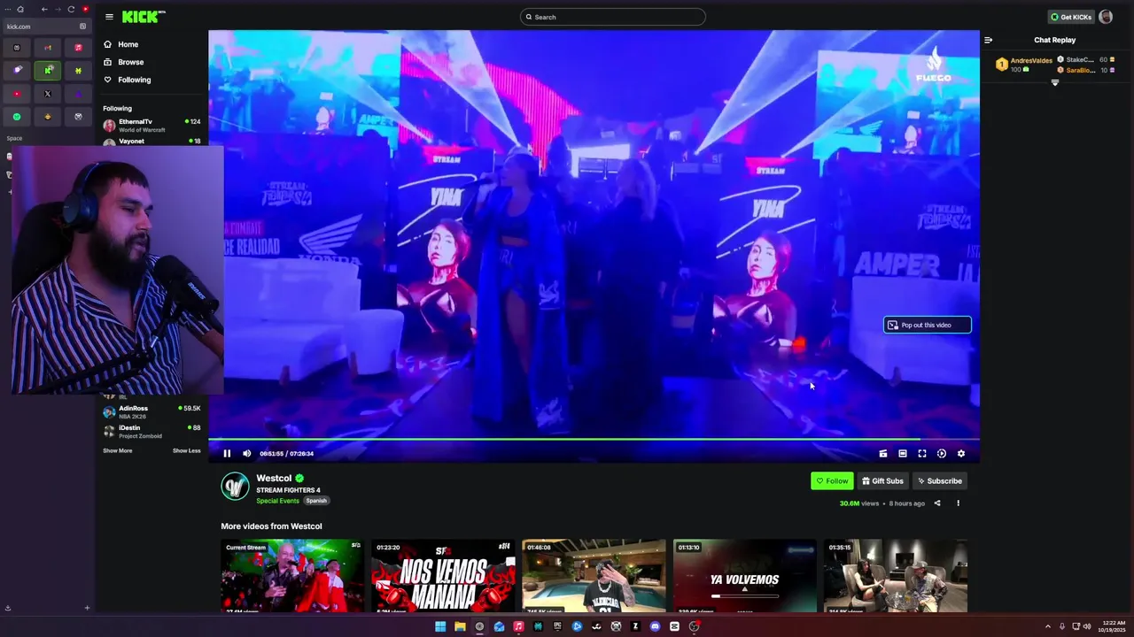Click the Get KICKs button
This screenshot has width=1134, height=637.
1070,17
